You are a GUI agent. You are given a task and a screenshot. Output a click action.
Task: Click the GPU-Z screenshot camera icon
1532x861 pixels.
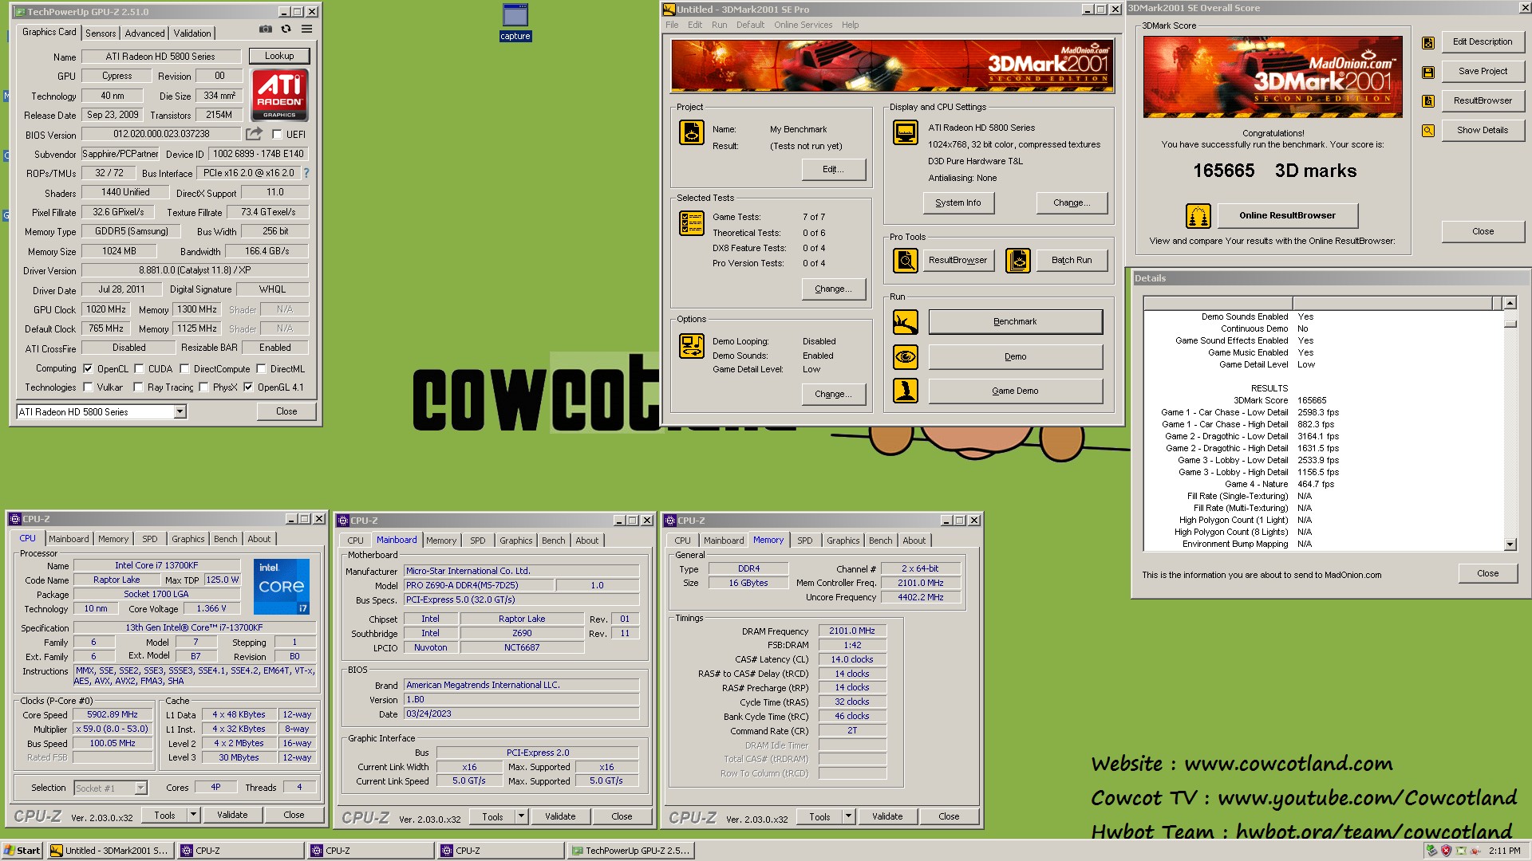pos(266,29)
